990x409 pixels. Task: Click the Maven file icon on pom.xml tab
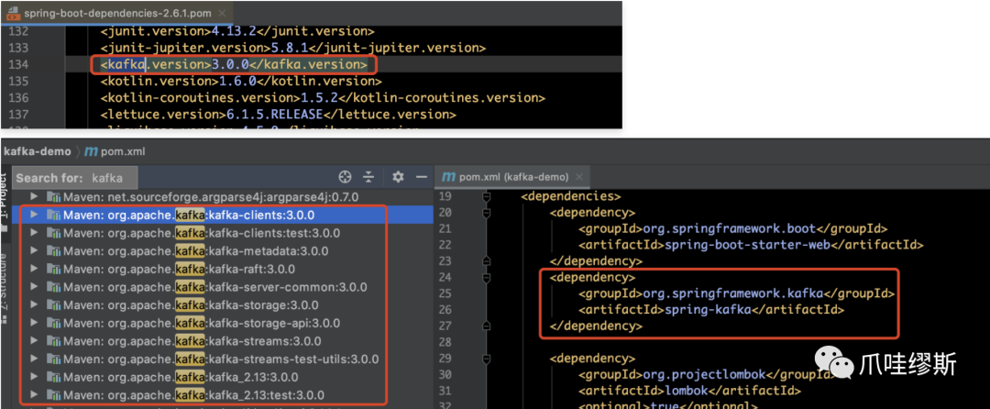tap(449, 177)
